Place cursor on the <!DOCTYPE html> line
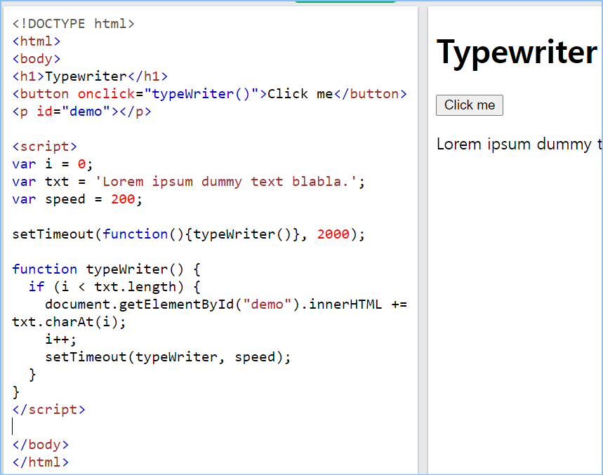Image resolution: width=603 pixels, height=475 pixels. (73, 24)
